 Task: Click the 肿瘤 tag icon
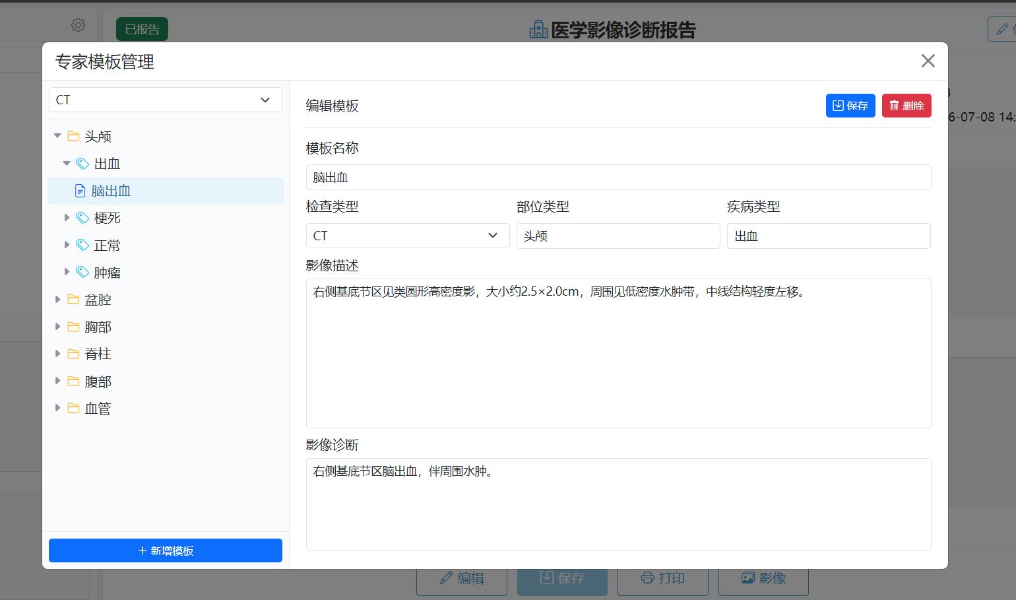click(82, 272)
